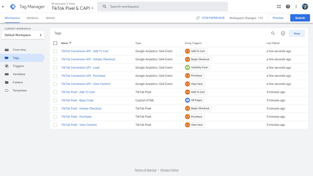Click the Triggers sidebar icon
313x176 pixels.
coord(6,66)
